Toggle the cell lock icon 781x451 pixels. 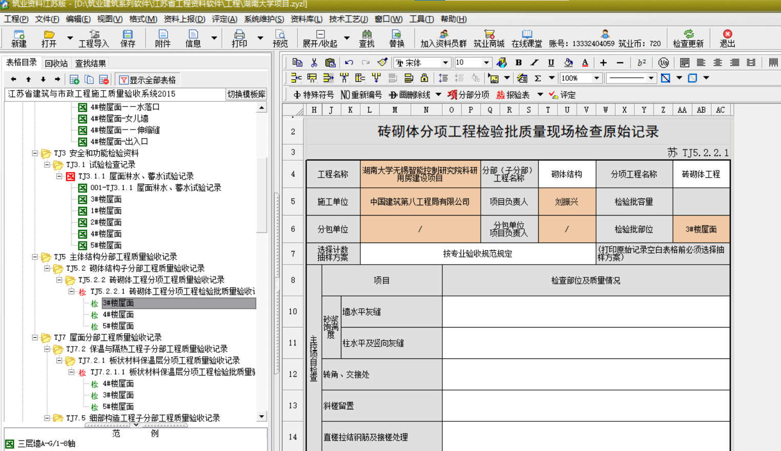(424, 78)
